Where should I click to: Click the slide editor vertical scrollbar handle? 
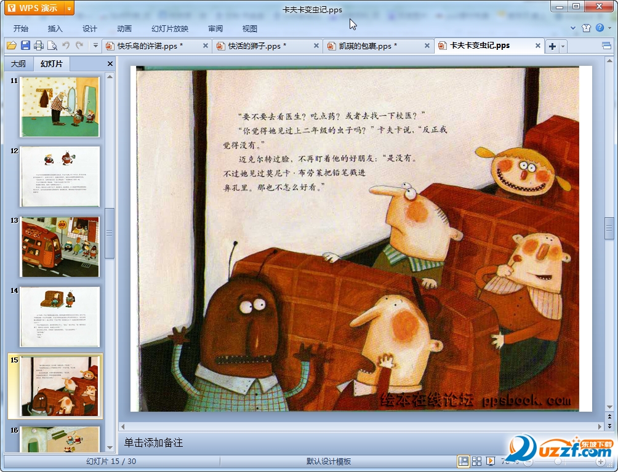pos(609,228)
